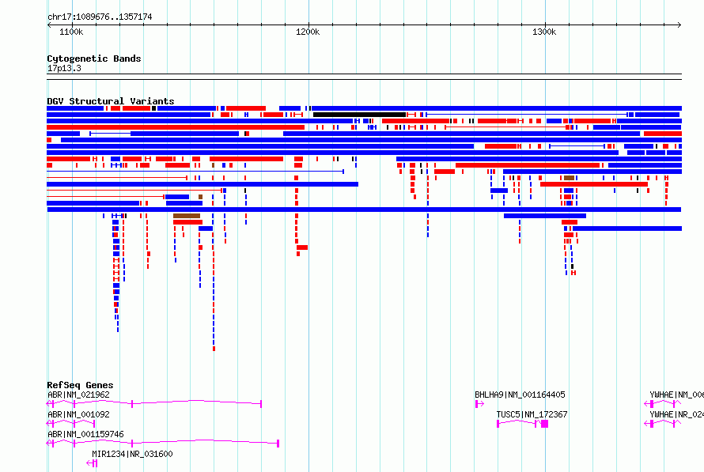Screen dimensions: 704x472
Task: Open the DGV Structural Variants track title
Action: point(111,101)
